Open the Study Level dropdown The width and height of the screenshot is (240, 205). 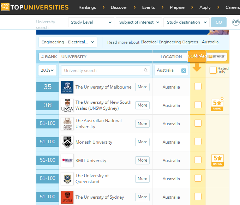pos(91,22)
